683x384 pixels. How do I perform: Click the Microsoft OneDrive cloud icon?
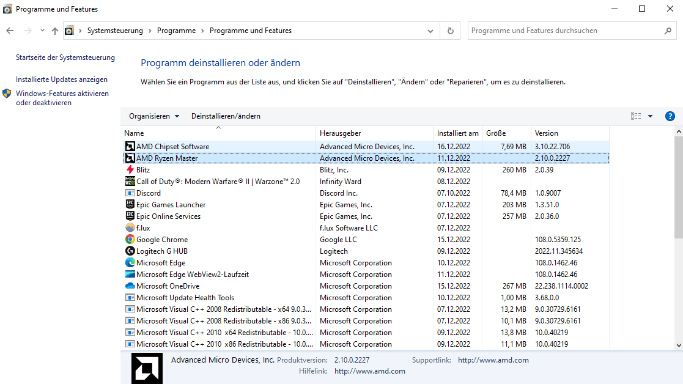point(130,286)
